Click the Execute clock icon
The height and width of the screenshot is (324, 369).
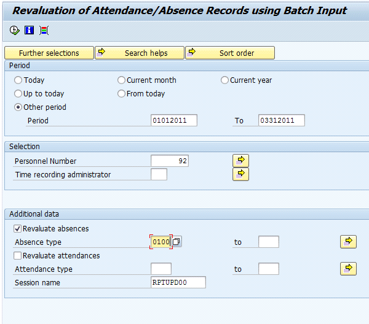pyautogui.click(x=15, y=31)
